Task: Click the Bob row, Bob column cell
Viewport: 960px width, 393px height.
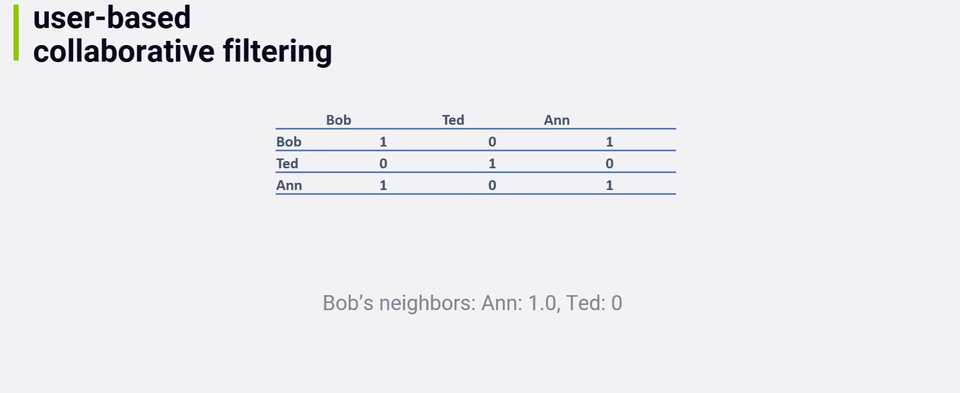Action: (x=383, y=142)
